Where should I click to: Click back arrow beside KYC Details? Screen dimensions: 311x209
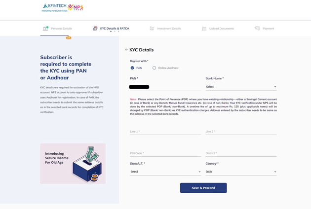click(x=126, y=50)
